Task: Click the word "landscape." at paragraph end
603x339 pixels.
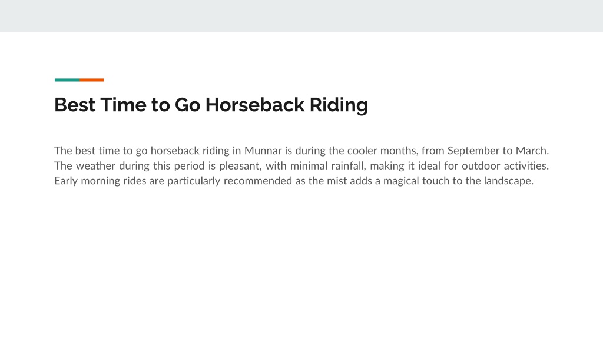Action: (508, 181)
